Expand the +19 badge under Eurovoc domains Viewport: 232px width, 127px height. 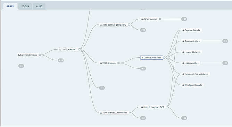[61, 60]
